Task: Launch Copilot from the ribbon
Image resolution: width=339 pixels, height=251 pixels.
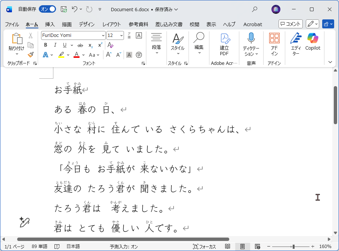Action: click(x=312, y=42)
